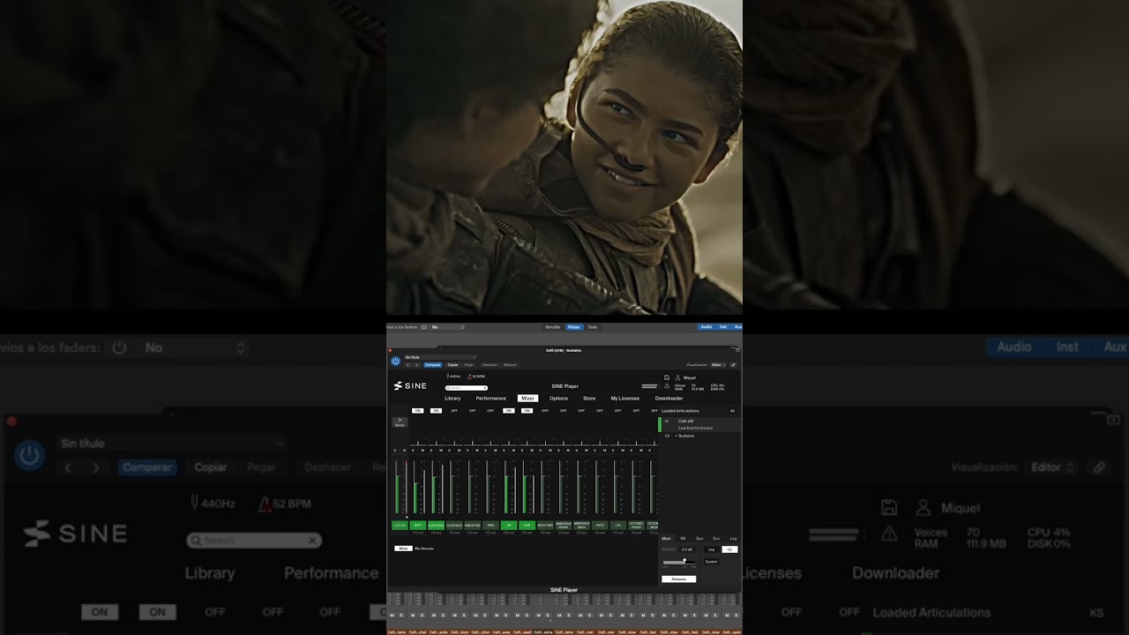Click the Copiar button
1129x635 pixels.
[x=452, y=365]
